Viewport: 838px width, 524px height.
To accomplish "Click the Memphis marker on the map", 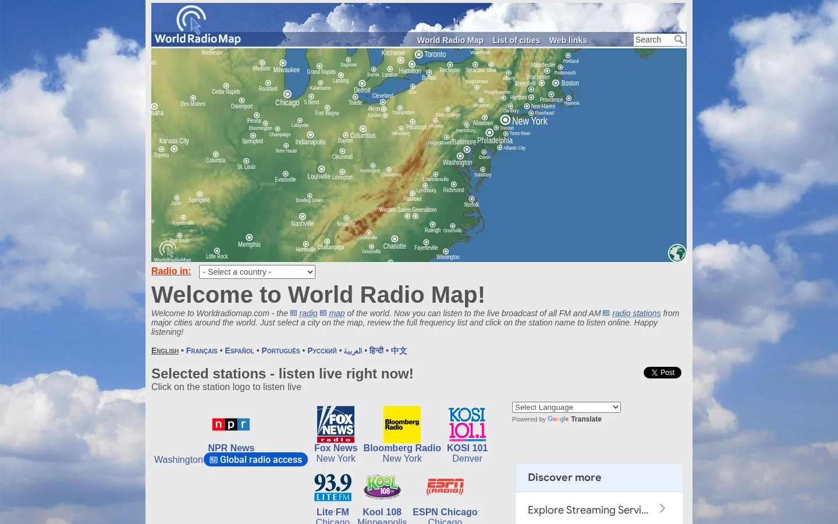I will 249,238.
